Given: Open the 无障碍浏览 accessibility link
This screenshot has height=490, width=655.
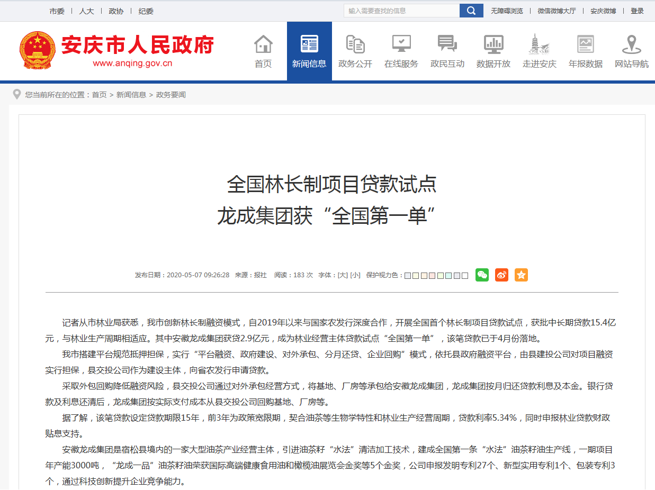Looking at the screenshot, I should tap(507, 11).
